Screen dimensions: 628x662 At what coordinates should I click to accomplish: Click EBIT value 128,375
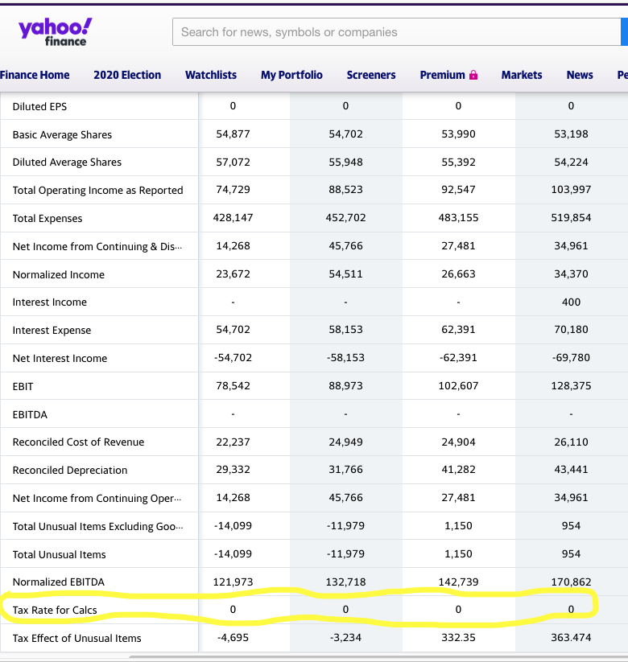571,385
